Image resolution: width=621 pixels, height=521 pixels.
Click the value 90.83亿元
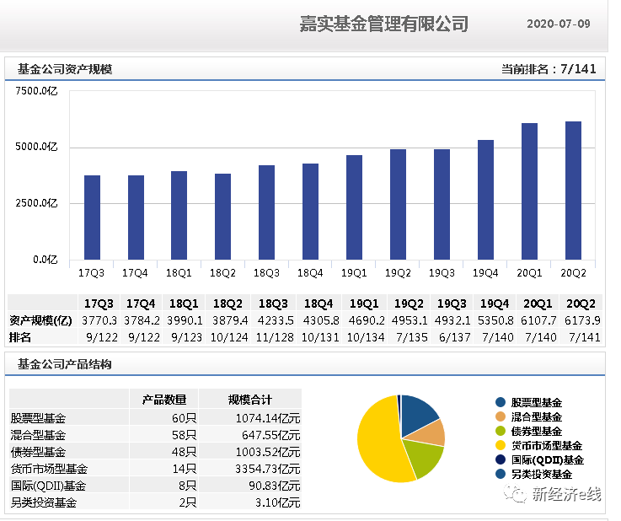coord(275,486)
